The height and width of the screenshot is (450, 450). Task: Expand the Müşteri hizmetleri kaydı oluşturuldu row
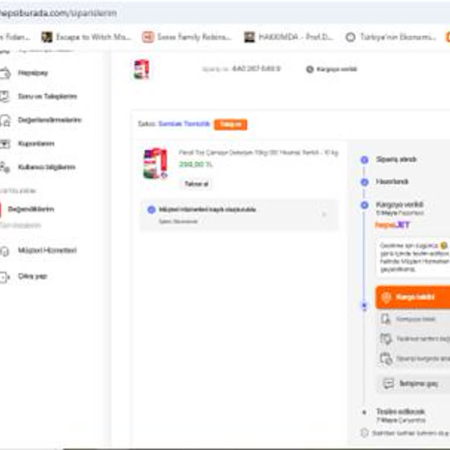239,215
